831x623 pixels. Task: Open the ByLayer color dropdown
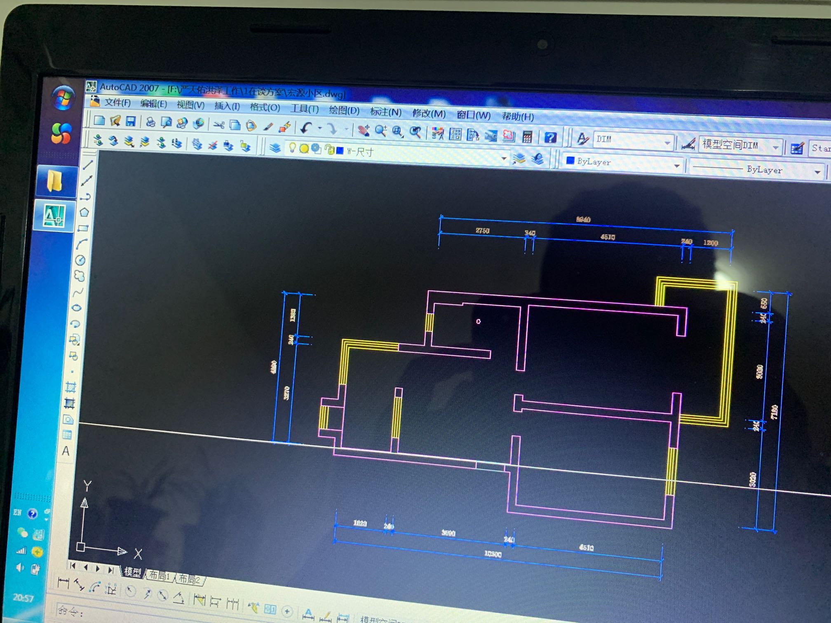click(677, 165)
